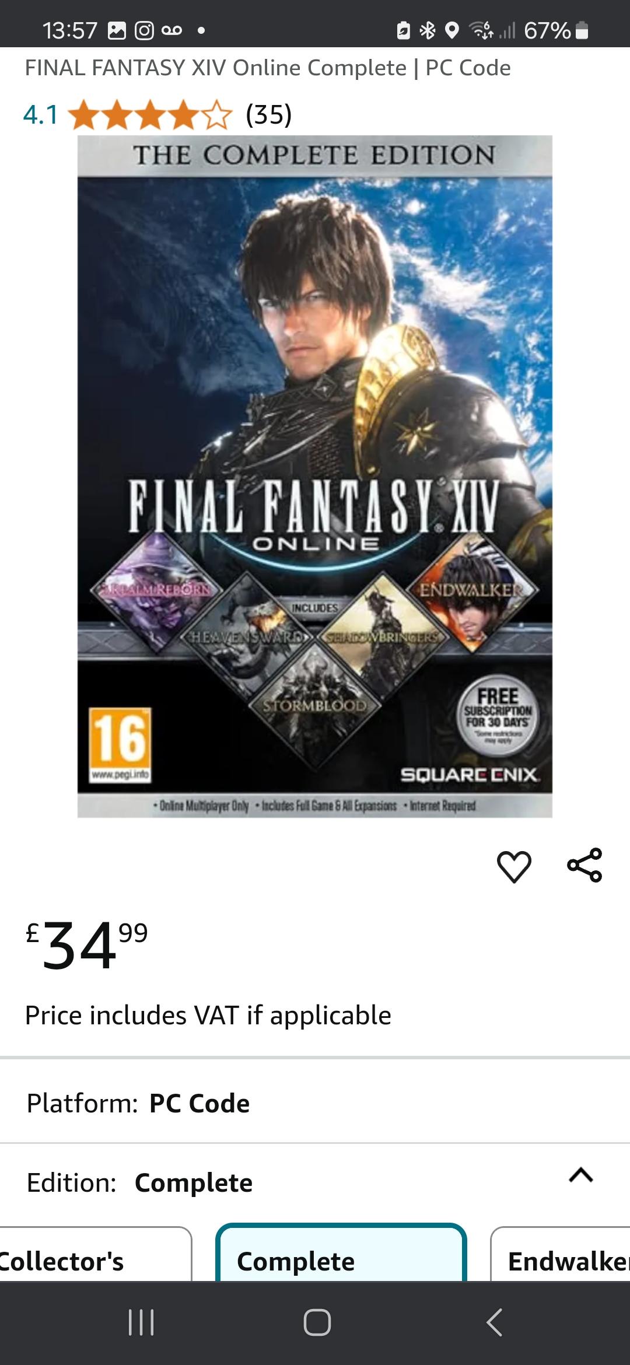This screenshot has height=1365, width=630.
Task: Tap the share icon below product image
Action: [x=584, y=865]
